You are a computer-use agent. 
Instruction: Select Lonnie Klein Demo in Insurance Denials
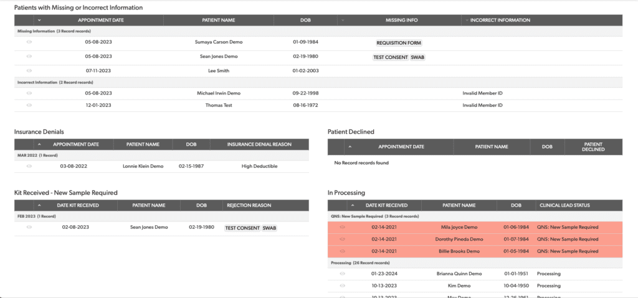143,166
